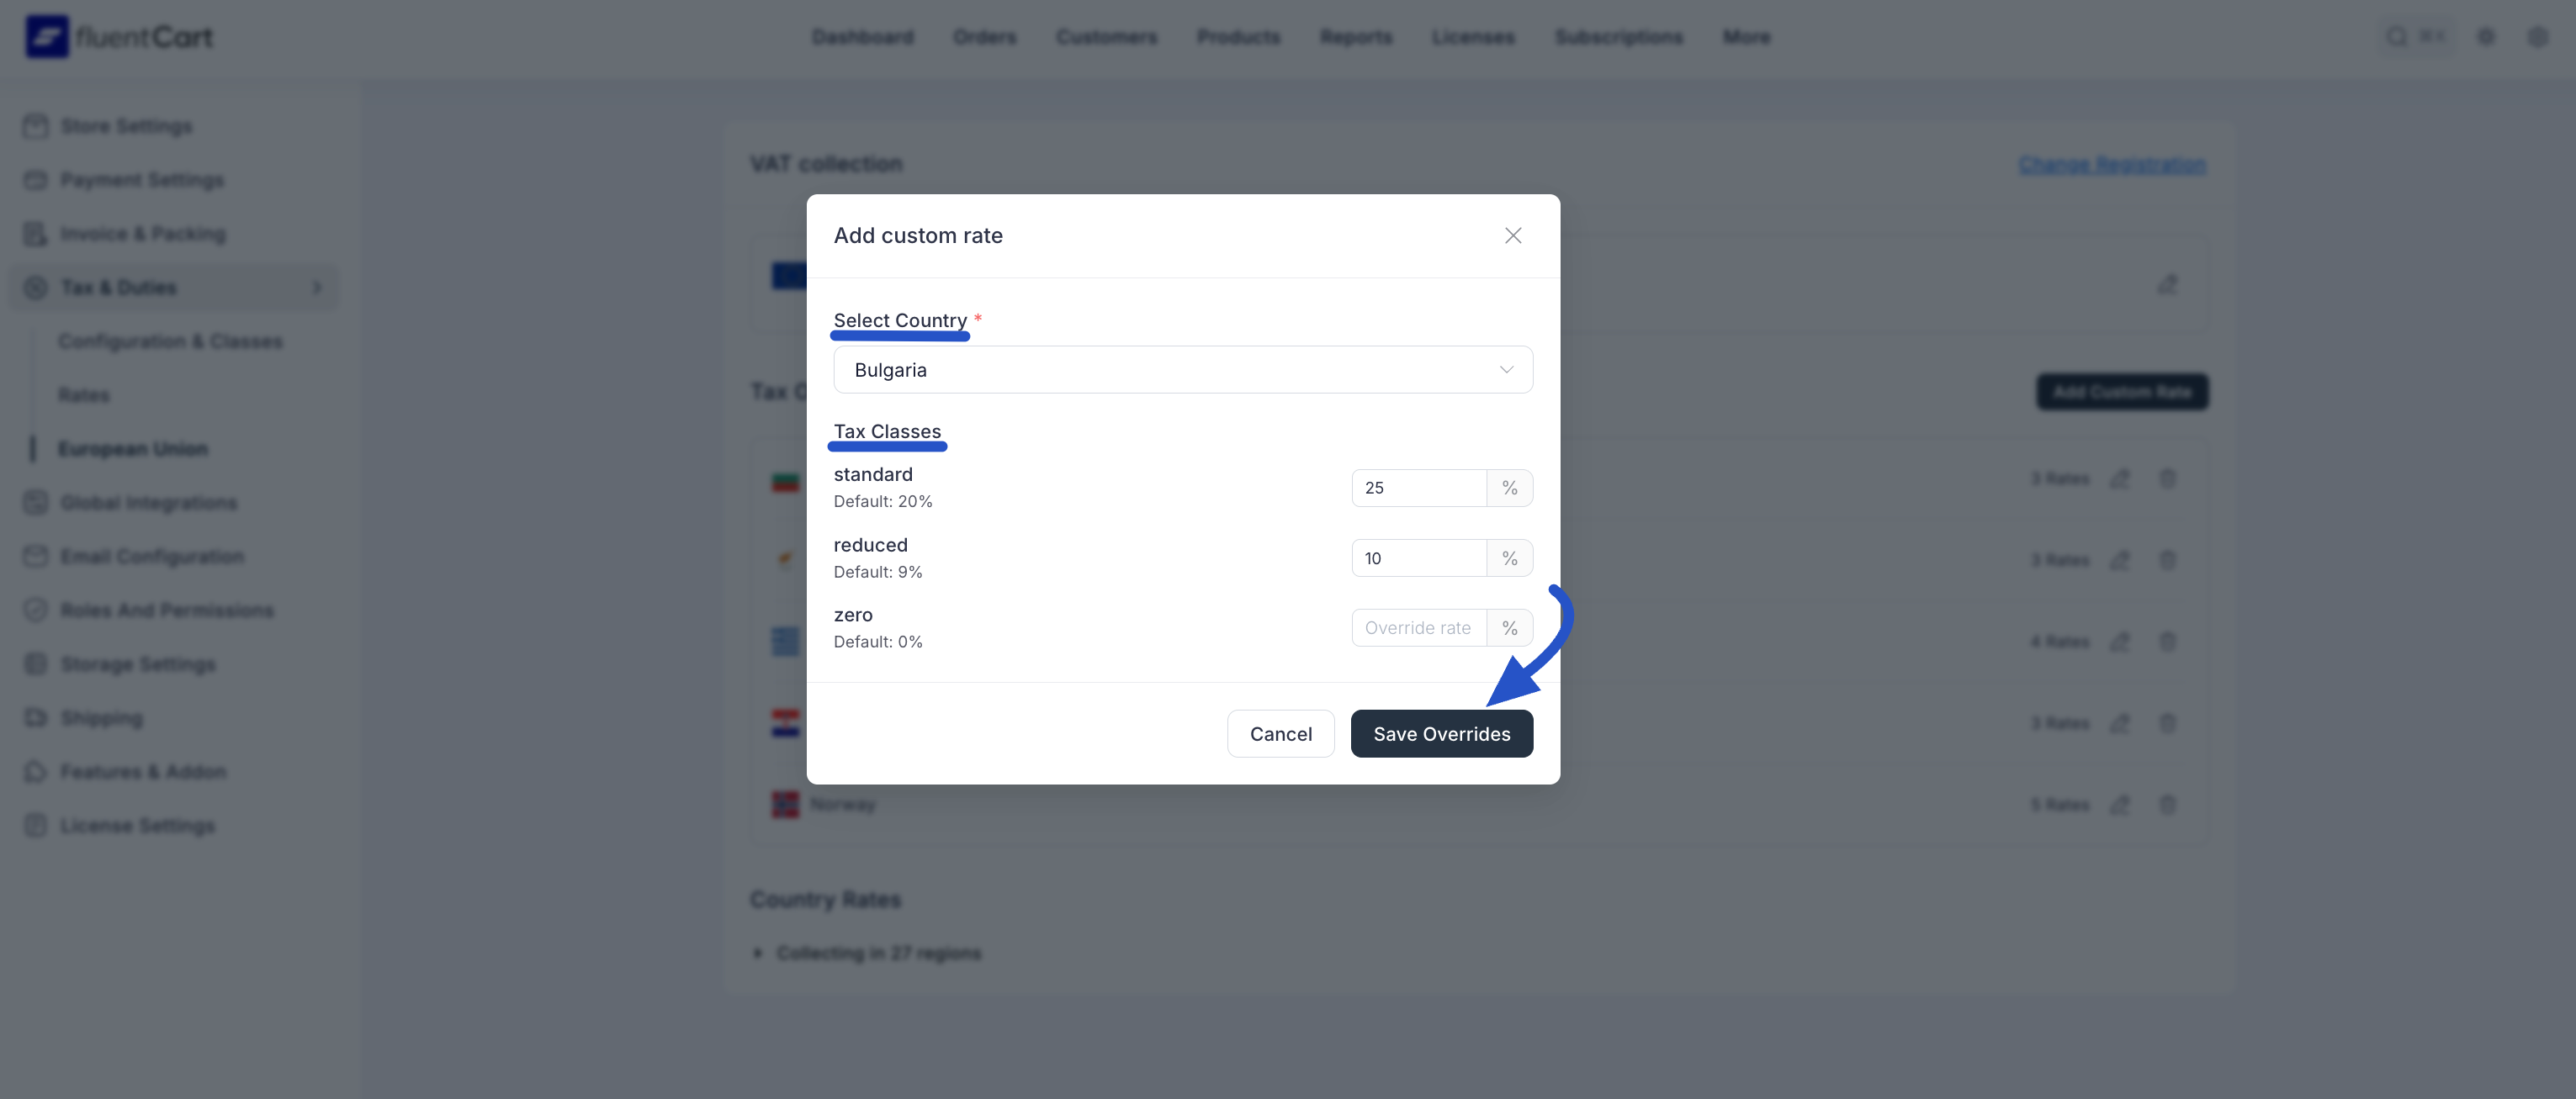Viewport: 2576px width, 1099px height.
Task: Click the standard rate override input showing 25
Action: click(1418, 488)
